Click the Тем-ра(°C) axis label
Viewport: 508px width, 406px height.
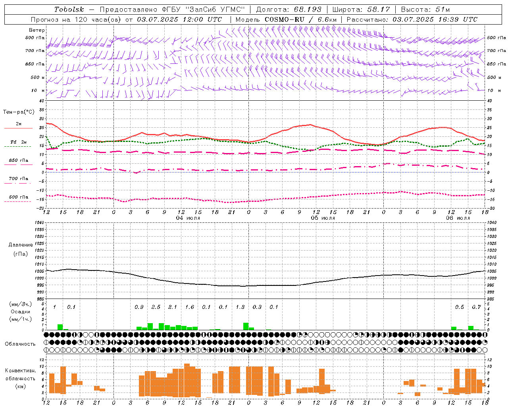19,112
